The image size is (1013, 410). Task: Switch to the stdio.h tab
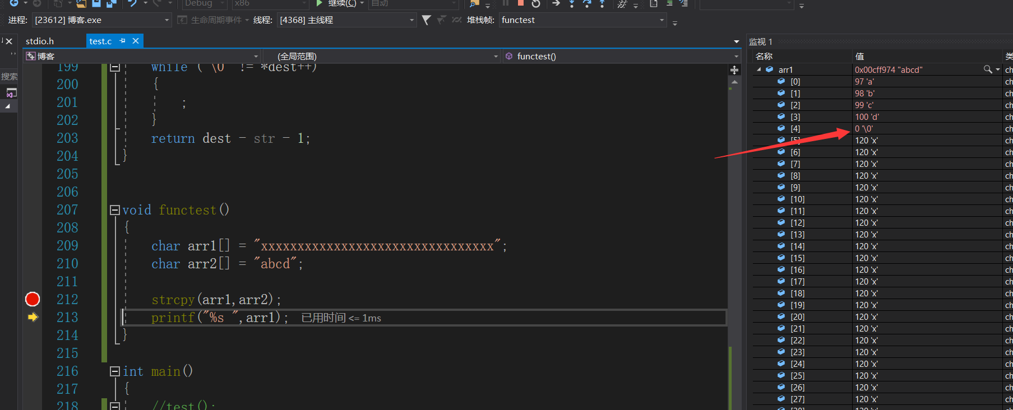click(40, 41)
